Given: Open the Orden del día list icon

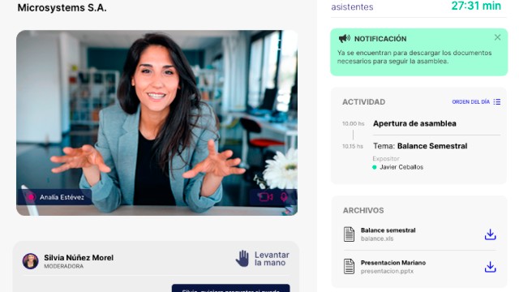Looking at the screenshot, I should tap(497, 101).
